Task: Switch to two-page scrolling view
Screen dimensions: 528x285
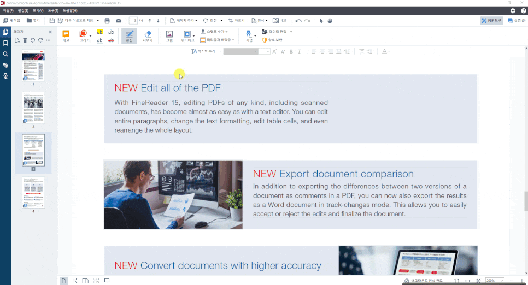Action: 96,281
